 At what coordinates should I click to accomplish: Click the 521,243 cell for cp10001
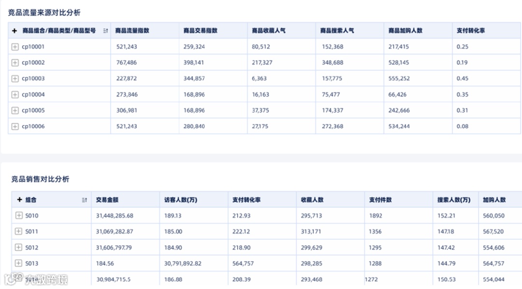coord(127,47)
